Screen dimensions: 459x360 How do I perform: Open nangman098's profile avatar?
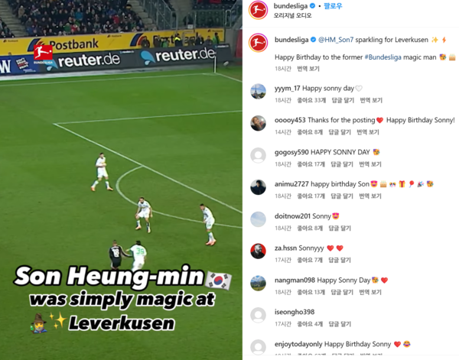pyautogui.click(x=258, y=283)
